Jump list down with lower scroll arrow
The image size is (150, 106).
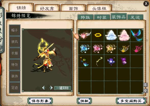coord(145,91)
